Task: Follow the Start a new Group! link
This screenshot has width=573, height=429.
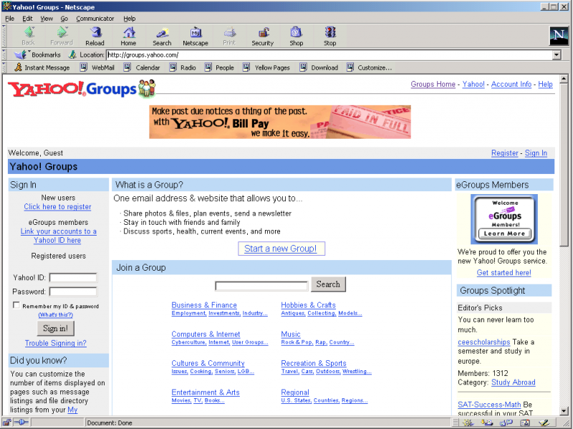Action: 284,249
